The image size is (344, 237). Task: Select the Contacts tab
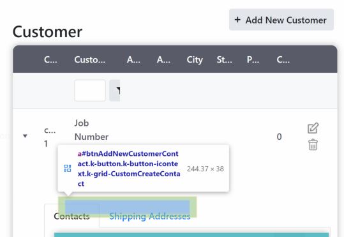(71, 217)
